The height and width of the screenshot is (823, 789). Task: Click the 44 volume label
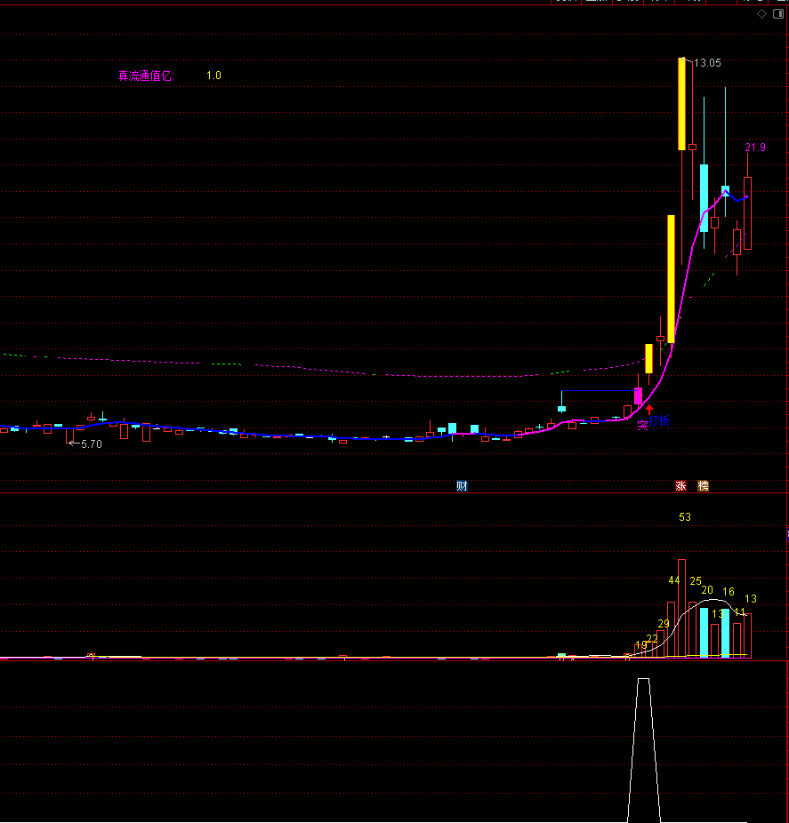[x=674, y=580]
